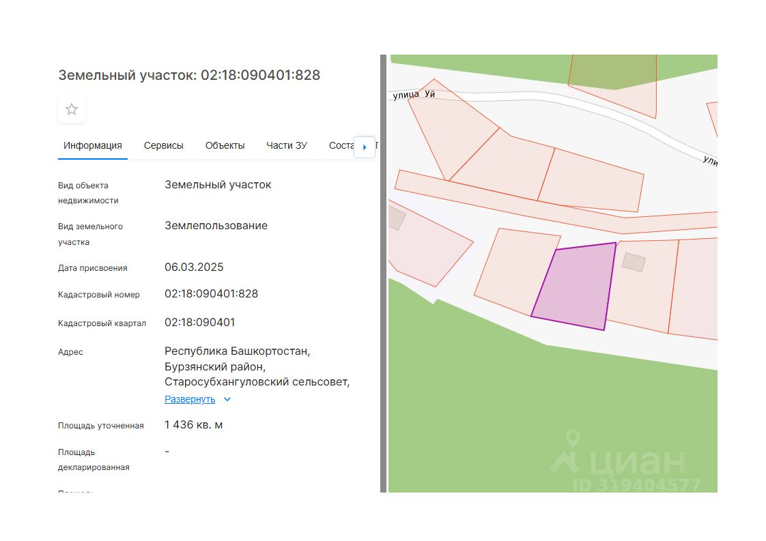Click cadastral quarter value 02:18:090401
Image resolution: width=766 pixels, height=541 pixels.
(x=200, y=322)
